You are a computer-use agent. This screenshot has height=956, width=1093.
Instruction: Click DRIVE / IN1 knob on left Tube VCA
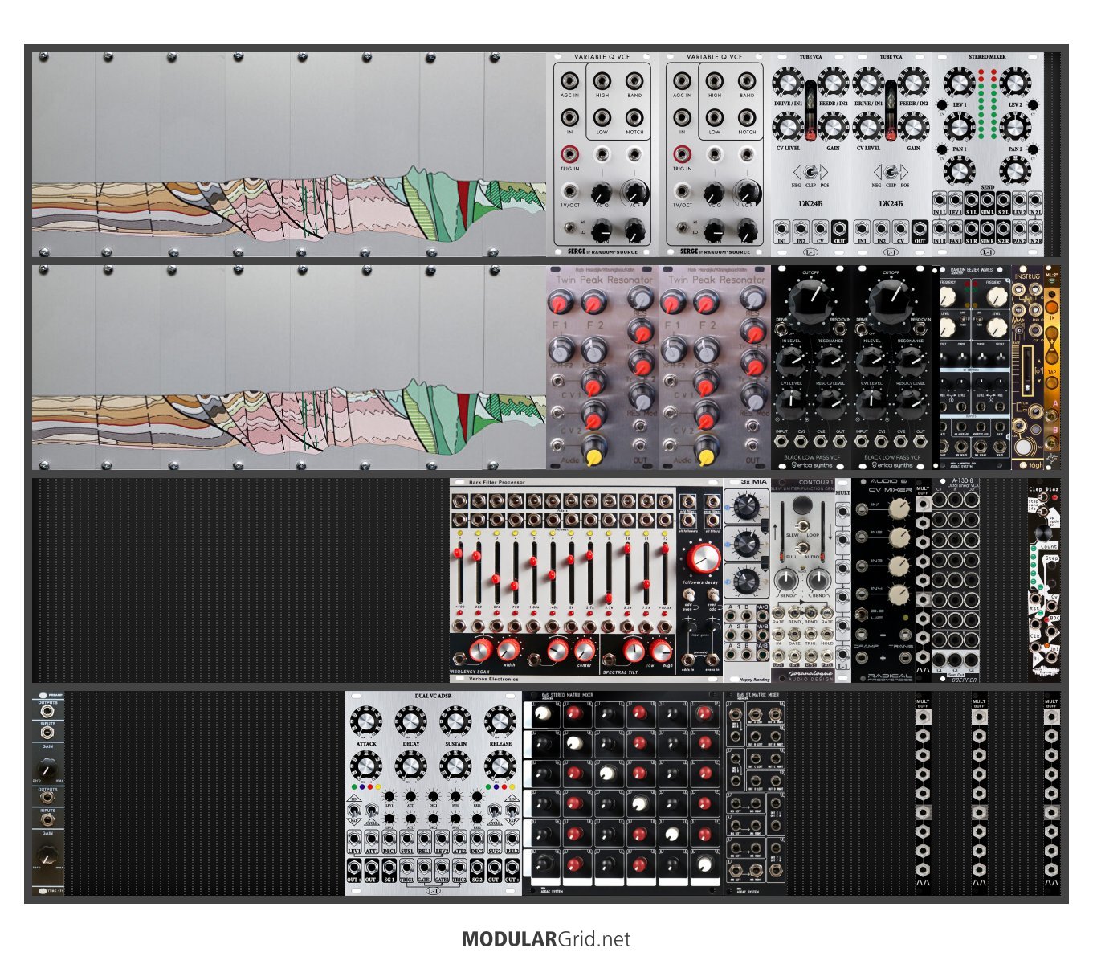(789, 83)
